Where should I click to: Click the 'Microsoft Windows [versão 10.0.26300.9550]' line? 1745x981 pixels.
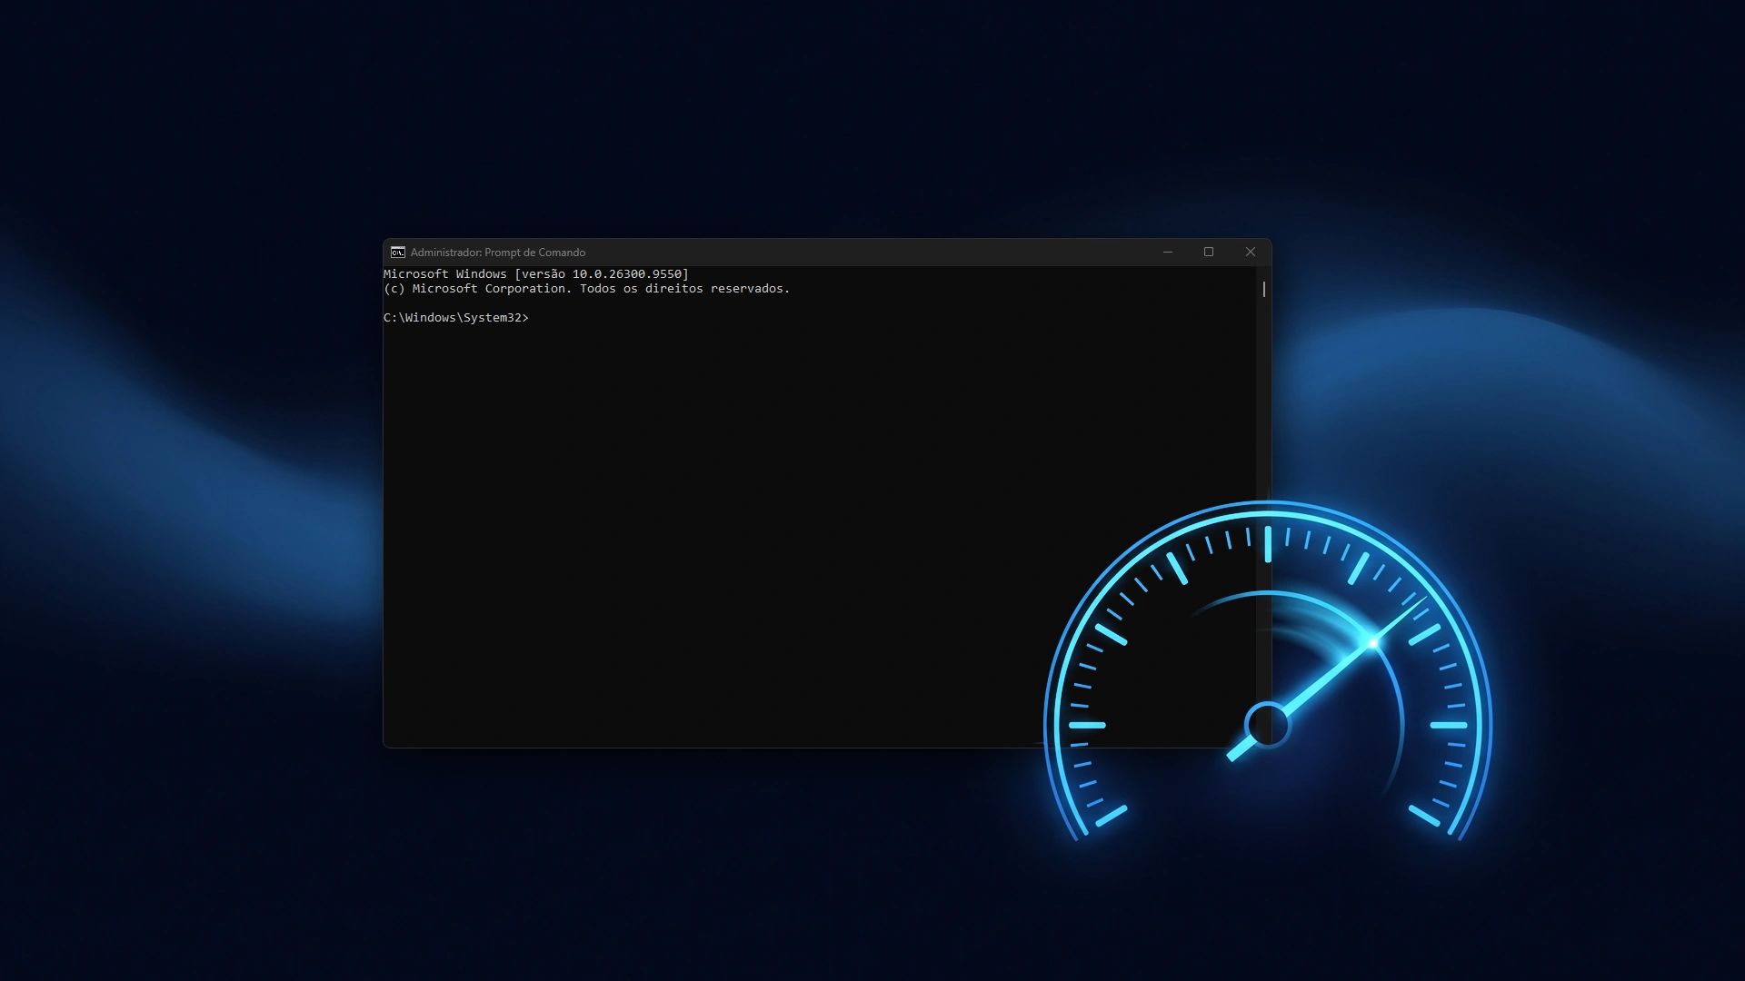[x=536, y=274]
